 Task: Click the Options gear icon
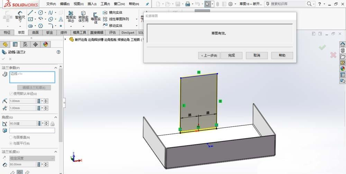[x=230, y=4]
